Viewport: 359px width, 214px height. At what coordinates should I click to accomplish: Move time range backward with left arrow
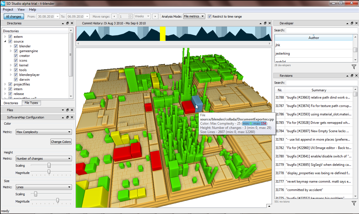(x=115, y=17)
